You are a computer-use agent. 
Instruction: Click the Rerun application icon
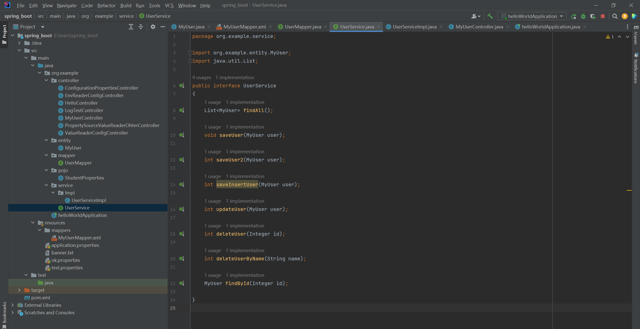[x=573, y=16]
